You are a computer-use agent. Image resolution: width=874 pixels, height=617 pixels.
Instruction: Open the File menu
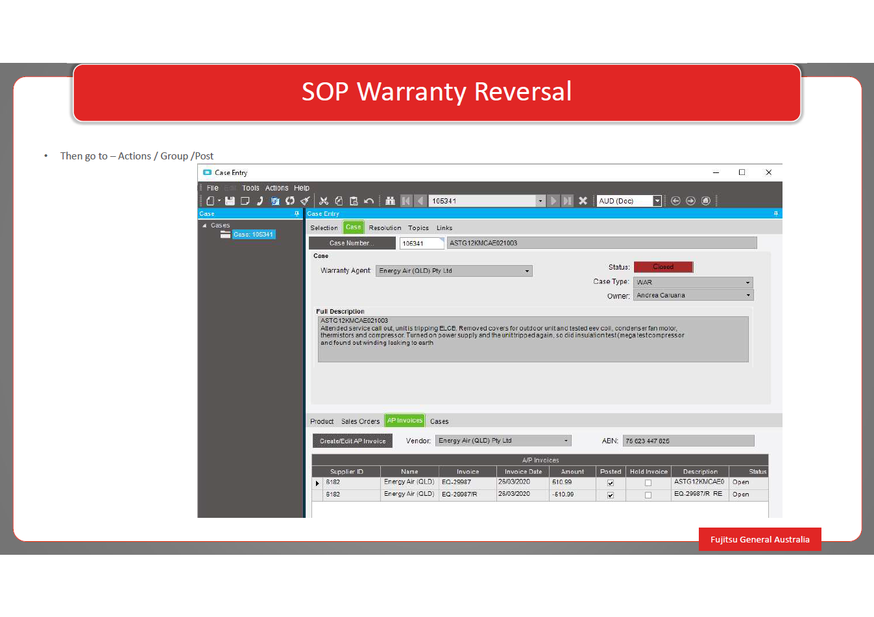tap(212, 188)
